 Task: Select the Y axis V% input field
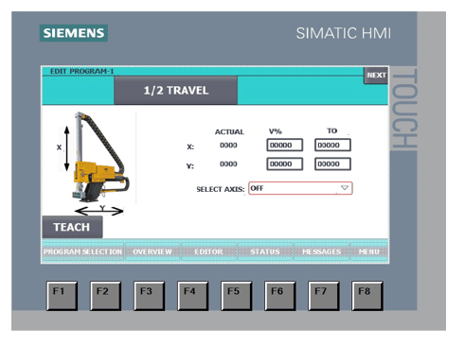(285, 164)
